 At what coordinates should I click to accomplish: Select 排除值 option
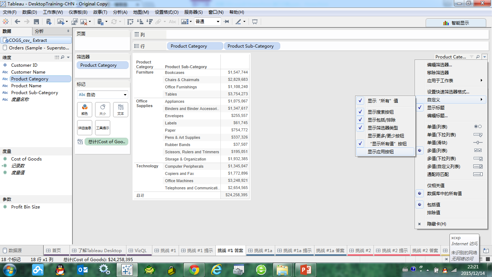tap(451, 213)
